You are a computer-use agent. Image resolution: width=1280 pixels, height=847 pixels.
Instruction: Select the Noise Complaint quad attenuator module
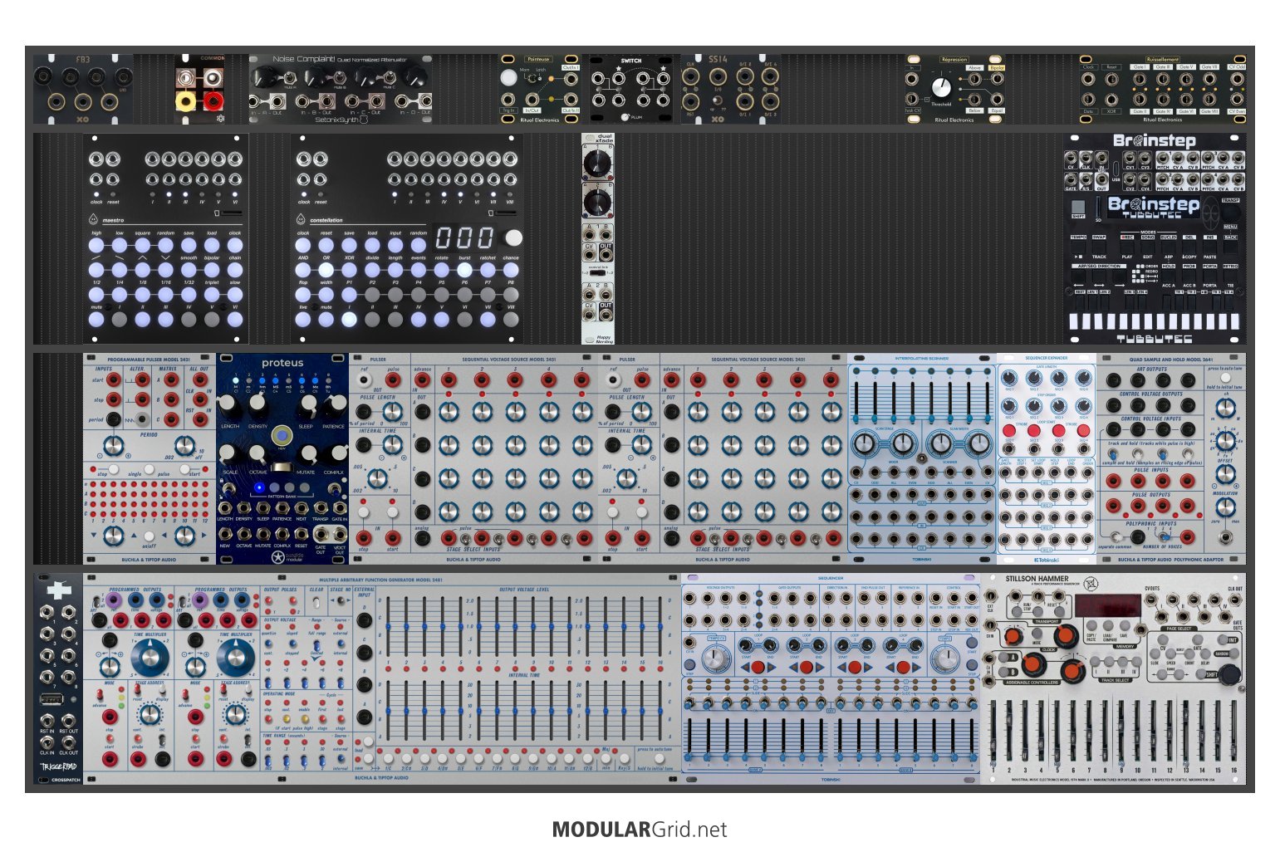(x=341, y=89)
